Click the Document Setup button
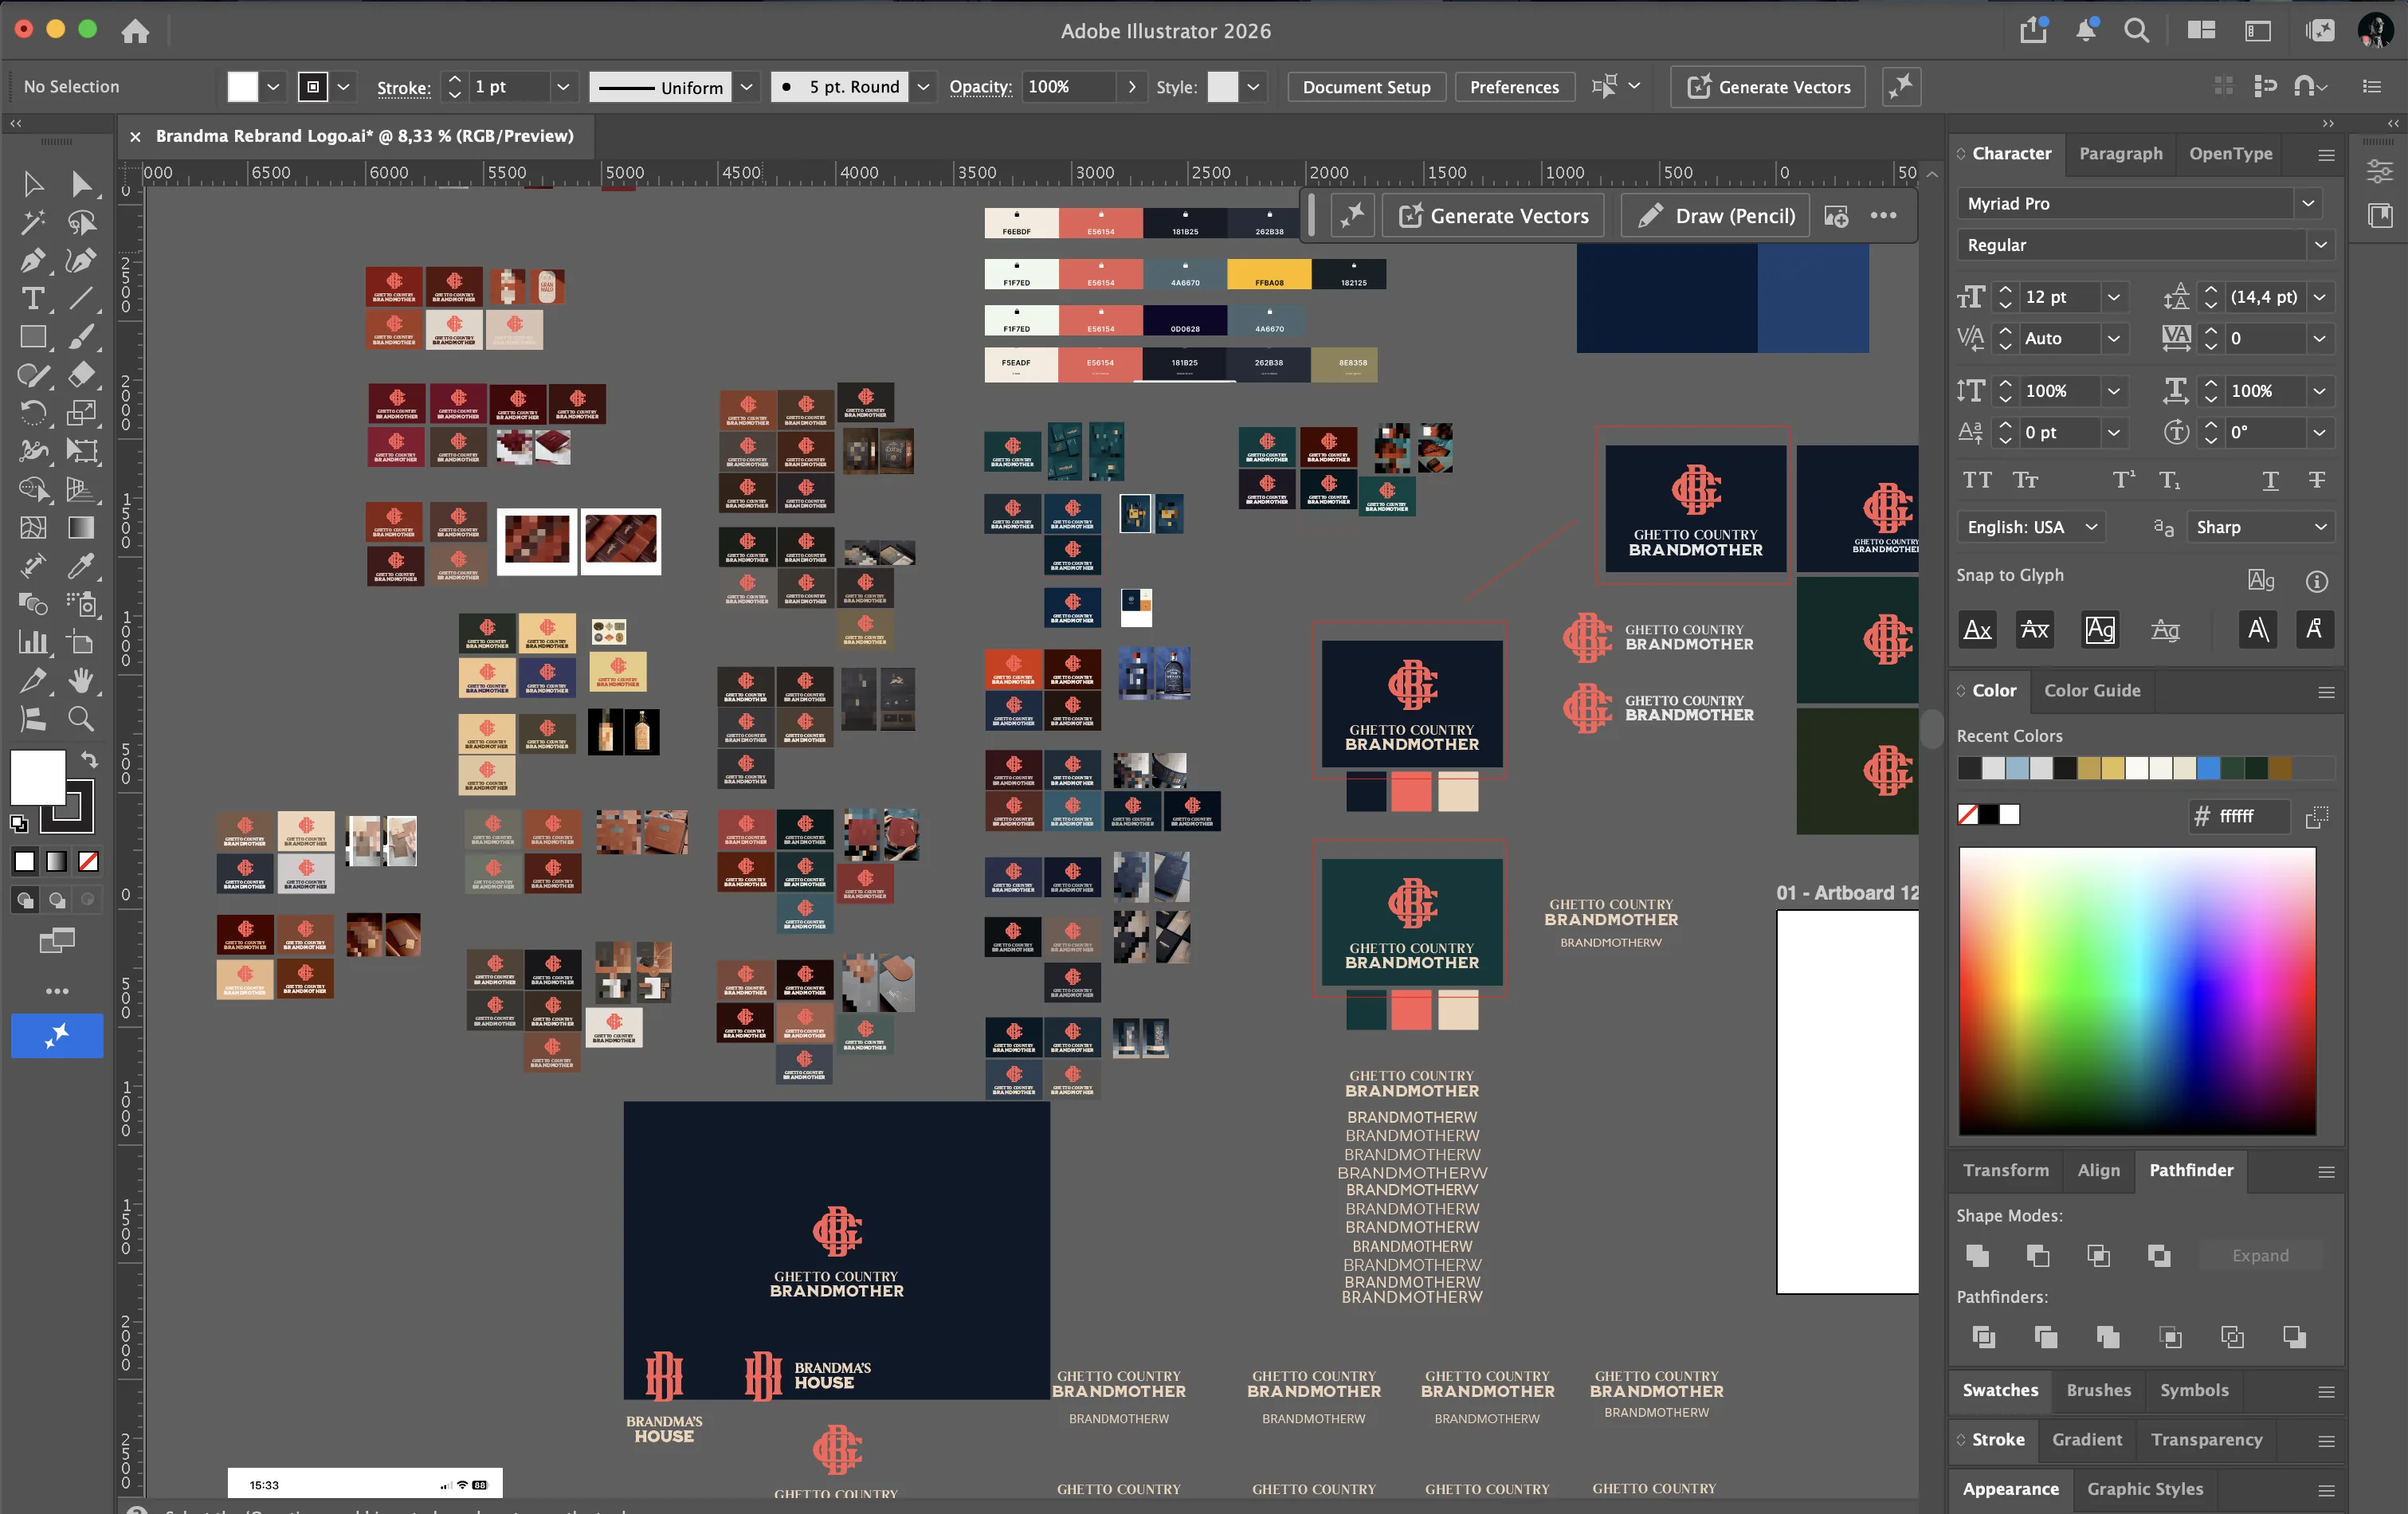2408x1514 pixels. click(x=1366, y=87)
